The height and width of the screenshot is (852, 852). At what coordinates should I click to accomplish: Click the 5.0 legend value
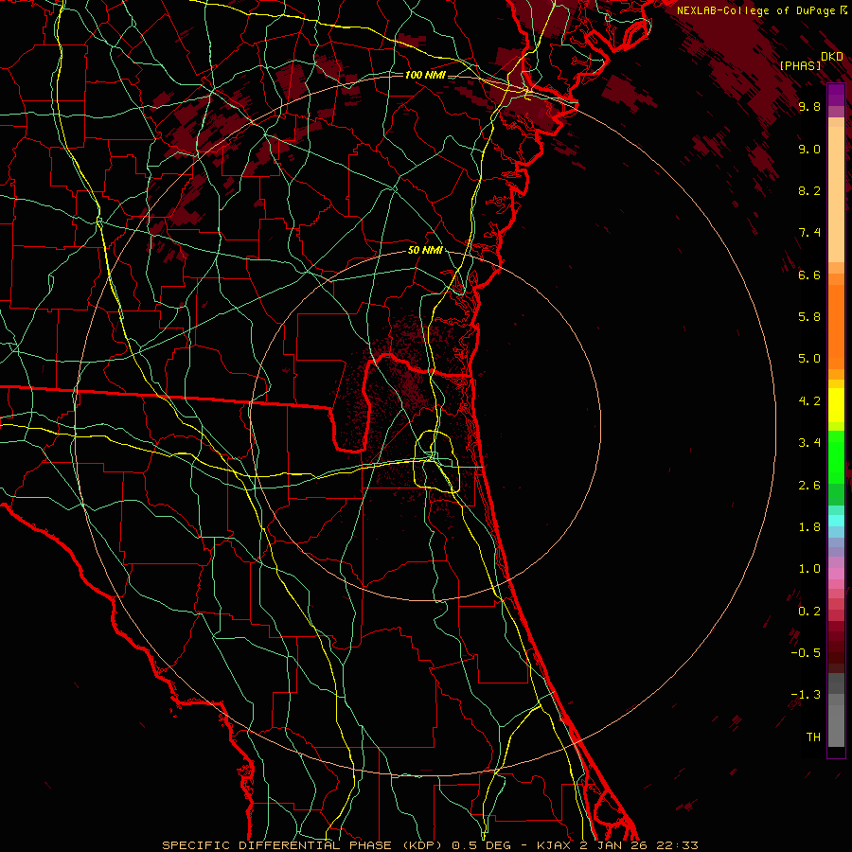point(809,359)
